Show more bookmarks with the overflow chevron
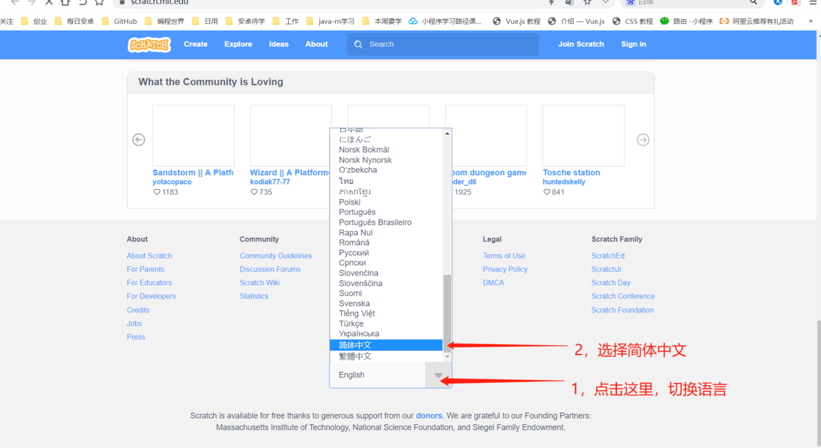821x448 pixels. pos(810,21)
